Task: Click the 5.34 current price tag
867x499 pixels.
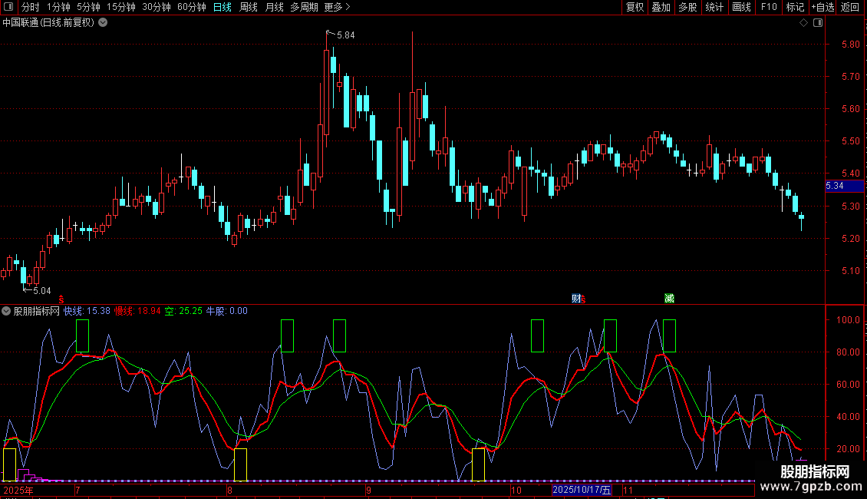Action: point(844,186)
